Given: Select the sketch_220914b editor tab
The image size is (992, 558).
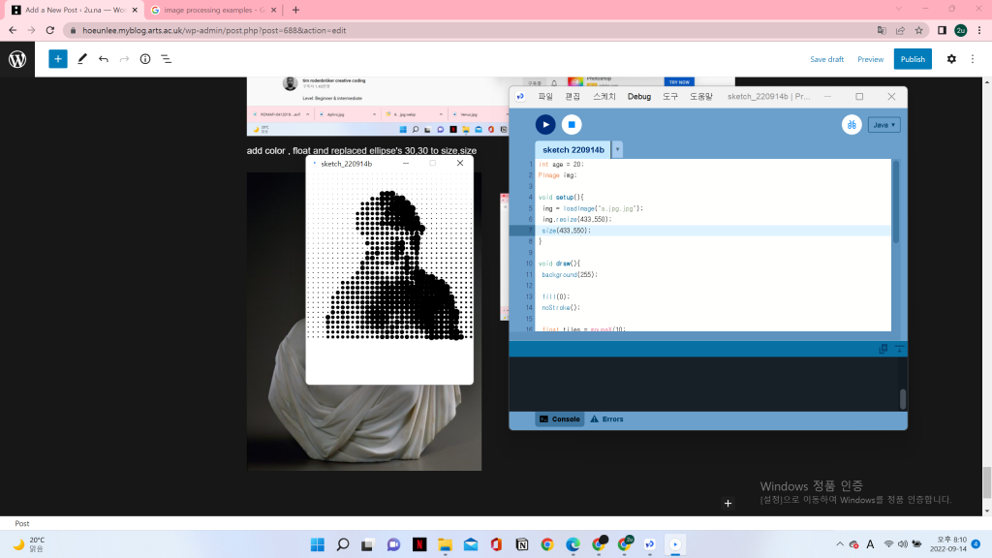Looking at the screenshot, I should [573, 150].
